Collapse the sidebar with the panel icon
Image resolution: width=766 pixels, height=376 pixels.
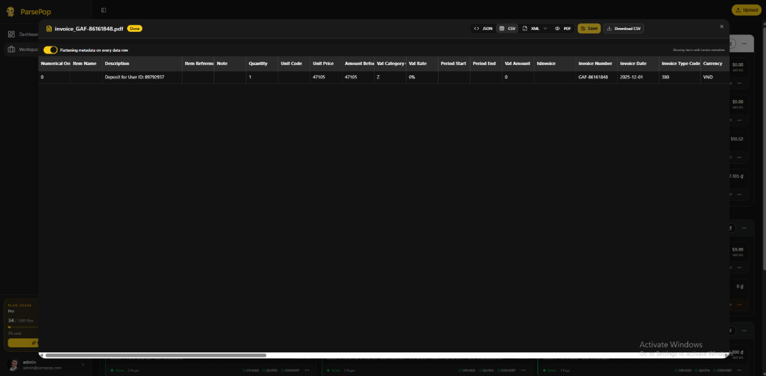[103, 10]
